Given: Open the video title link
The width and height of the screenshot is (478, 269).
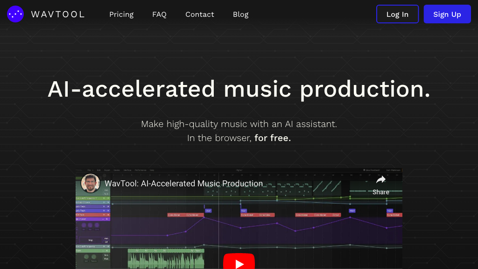Looking at the screenshot, I should tap(183, 184).
